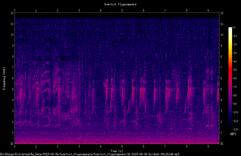Click the '-30' colorbar label
The image size is (241, 156).
(235, 53)
